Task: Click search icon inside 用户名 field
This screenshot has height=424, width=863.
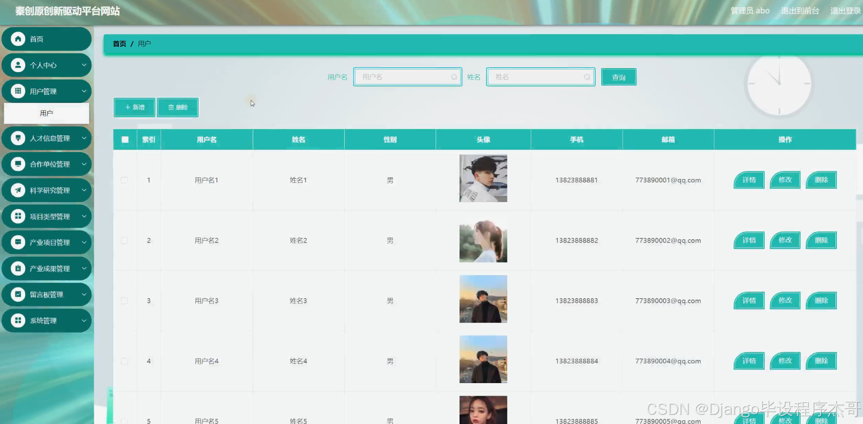Action: (x=454, y=77)
